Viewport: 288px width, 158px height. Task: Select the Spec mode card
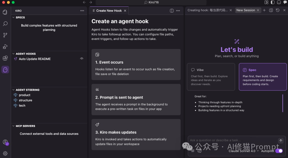(x=263, y=77)
